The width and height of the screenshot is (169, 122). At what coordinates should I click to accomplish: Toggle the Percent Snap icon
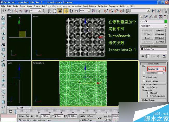pyautogui.click(x=116, y=11)
